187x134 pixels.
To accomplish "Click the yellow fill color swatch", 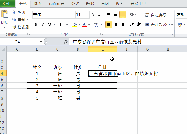I will click(74, 25).
